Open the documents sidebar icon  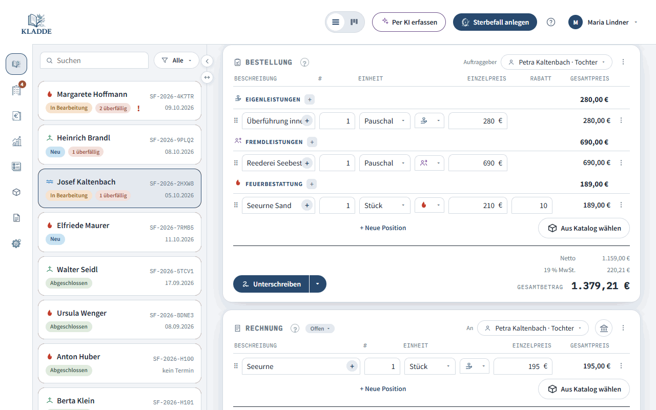(x=16, y=218)
